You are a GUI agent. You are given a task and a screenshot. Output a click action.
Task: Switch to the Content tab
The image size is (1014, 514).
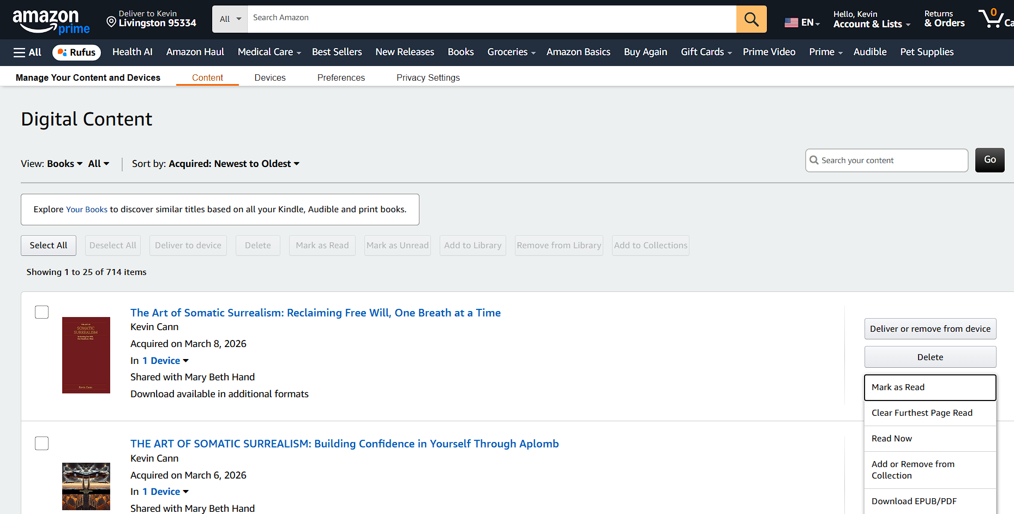point(207,77)
